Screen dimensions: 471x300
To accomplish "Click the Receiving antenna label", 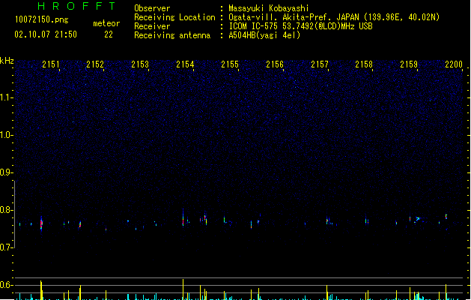I will (172, 35).
